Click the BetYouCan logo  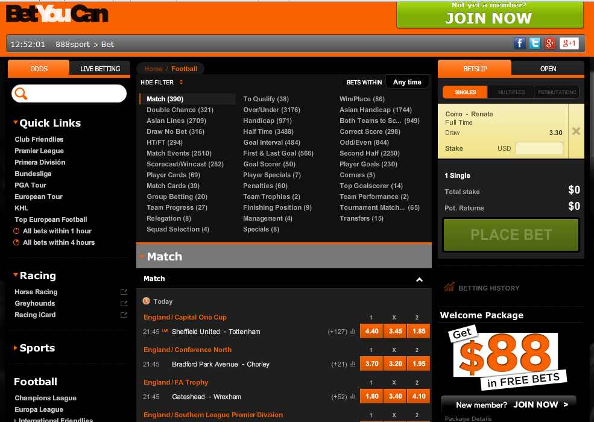click(x=57, y=14)
